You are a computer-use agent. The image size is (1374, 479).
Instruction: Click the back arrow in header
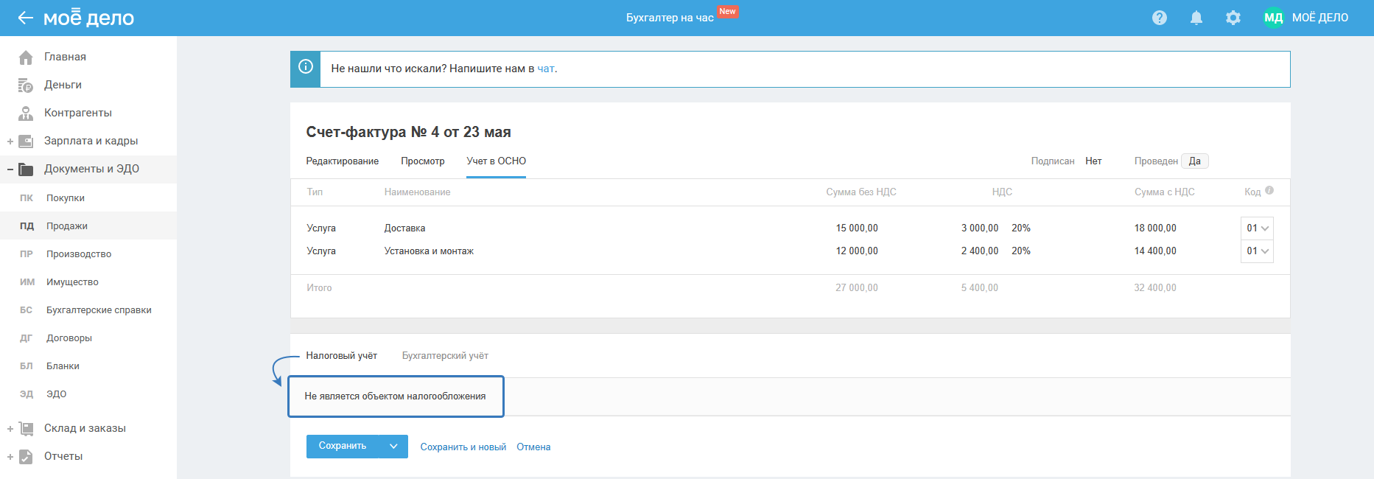point(26,18)
